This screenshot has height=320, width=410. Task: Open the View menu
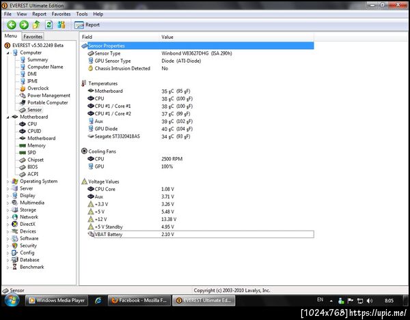(x=22, y=14)
